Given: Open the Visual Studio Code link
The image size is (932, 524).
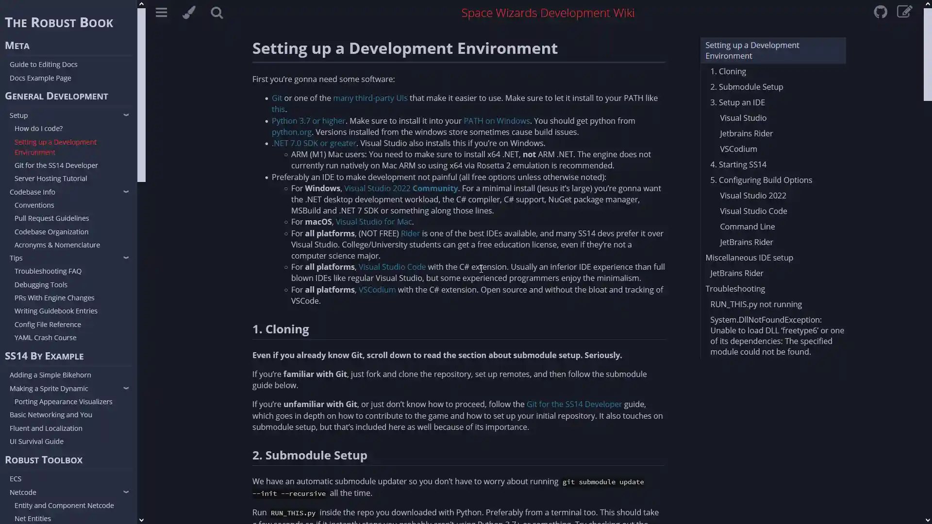Looking at the screenshot, I should [x=391, y=267].
